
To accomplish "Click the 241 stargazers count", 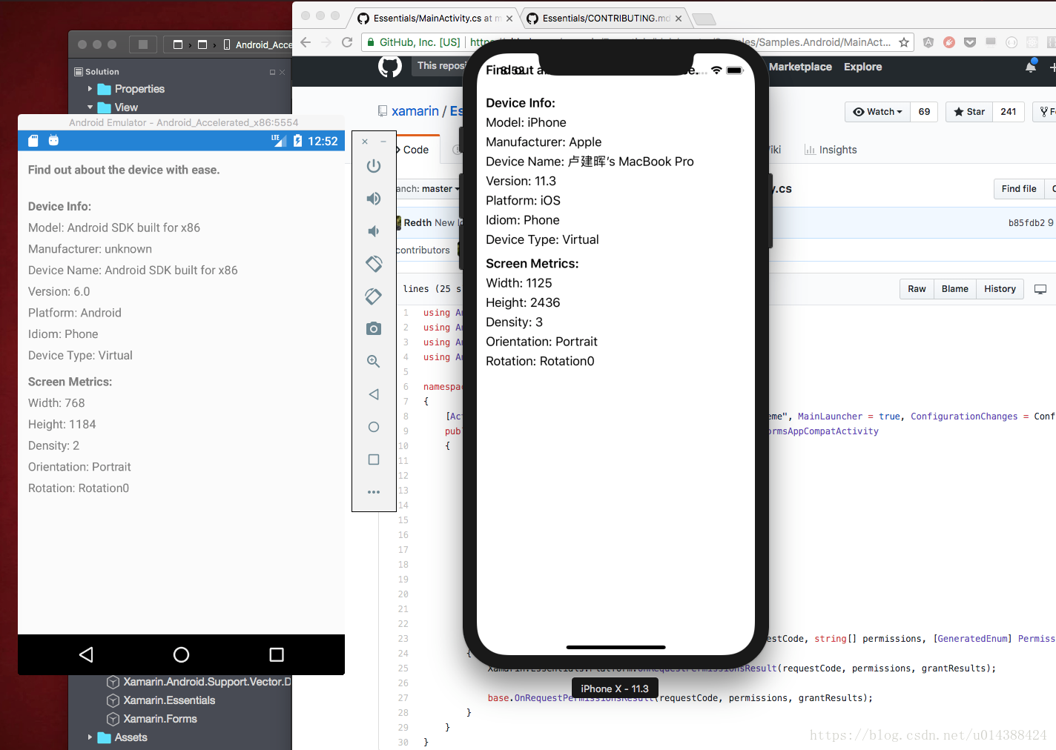I will [x=1009, y=112].
